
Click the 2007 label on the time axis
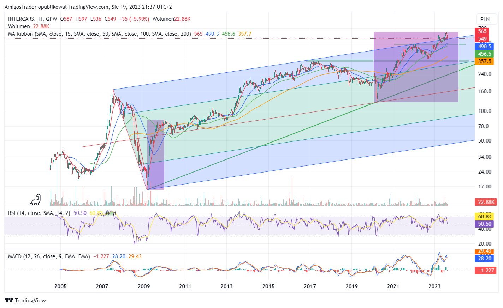click(102, 286)
